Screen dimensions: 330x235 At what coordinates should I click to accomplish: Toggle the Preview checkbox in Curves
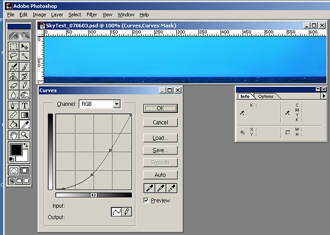146,200
